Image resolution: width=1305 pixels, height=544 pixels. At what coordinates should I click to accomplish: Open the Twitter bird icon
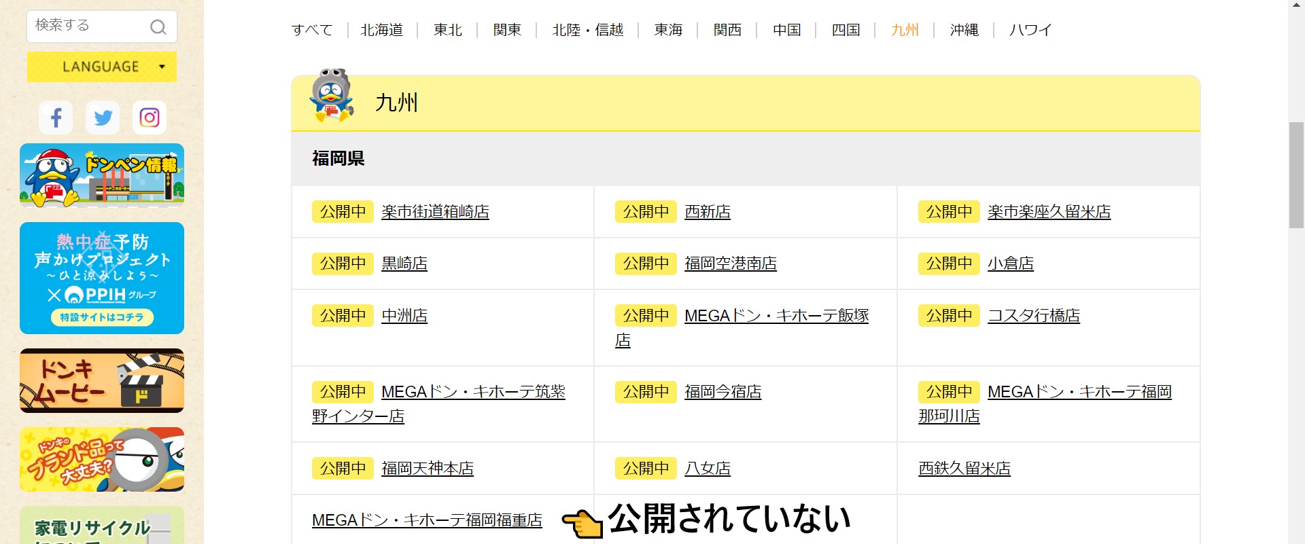[103, 117]
